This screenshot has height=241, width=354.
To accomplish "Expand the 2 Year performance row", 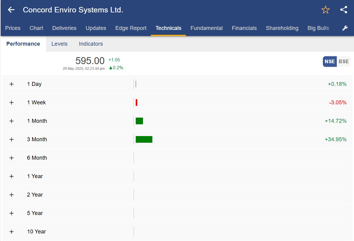I will (x=11, y=195).
